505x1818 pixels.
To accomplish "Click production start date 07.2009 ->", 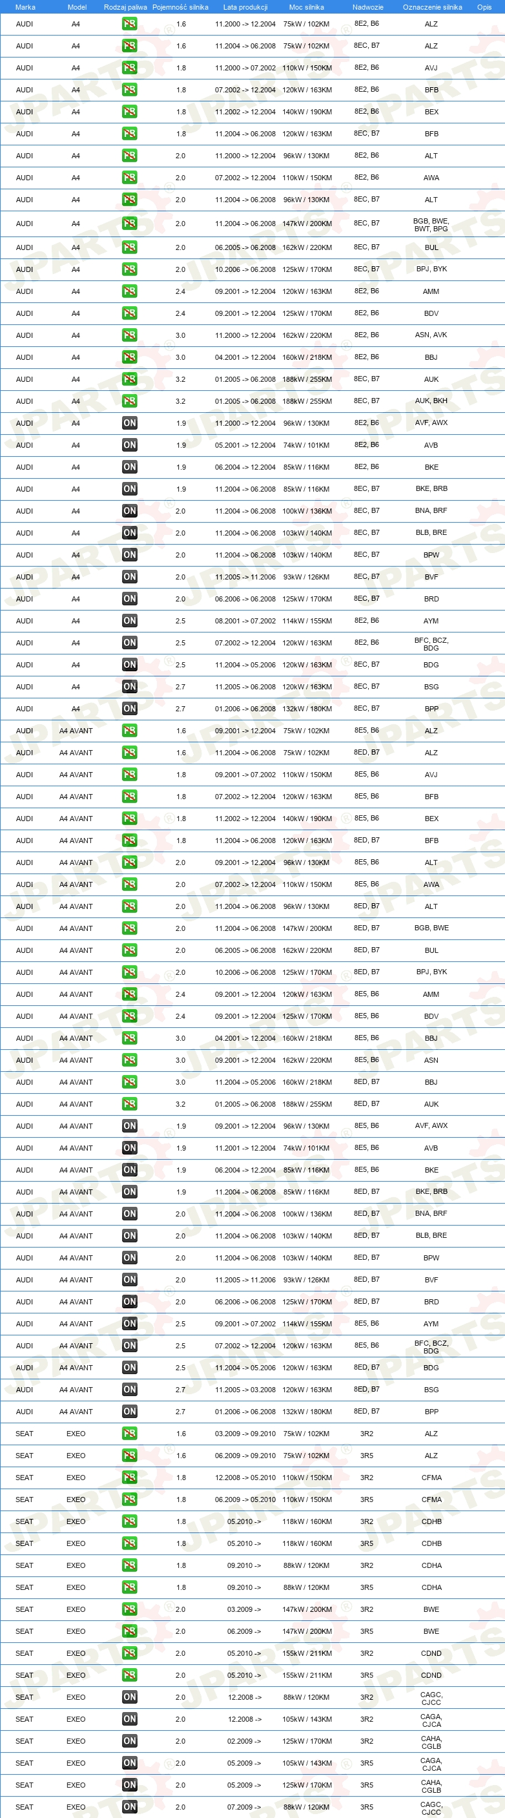I will pyautogui.click(x=245, y=1808).
